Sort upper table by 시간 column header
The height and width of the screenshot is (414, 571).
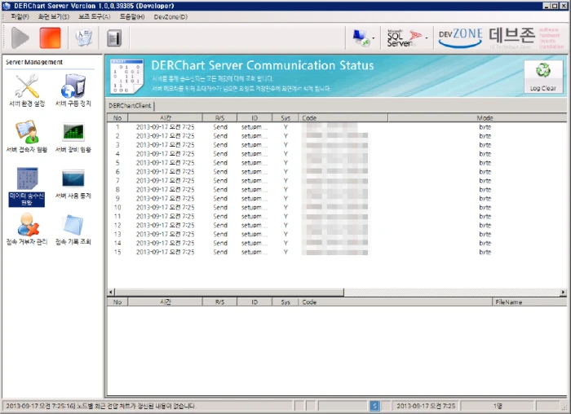(166, 118)
